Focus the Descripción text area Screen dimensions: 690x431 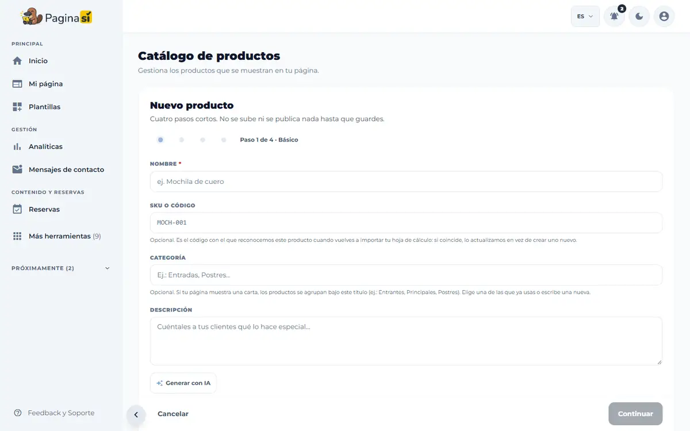[x=406, y=341]
